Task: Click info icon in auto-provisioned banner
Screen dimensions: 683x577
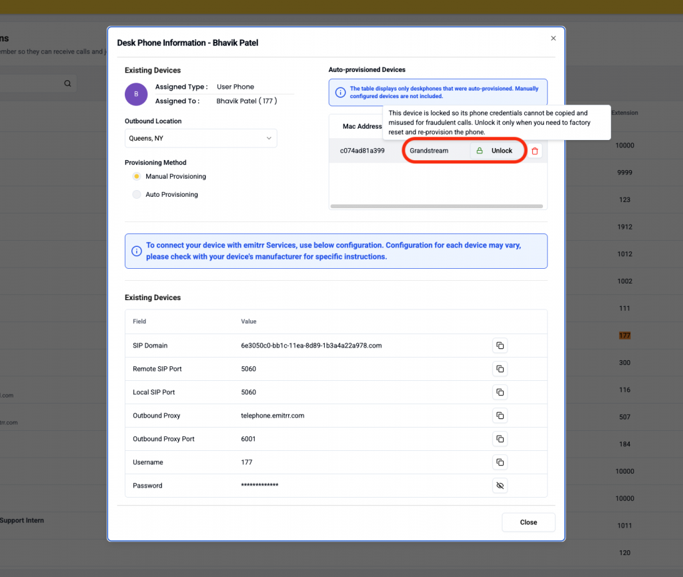Action: [x=341, y=92]
